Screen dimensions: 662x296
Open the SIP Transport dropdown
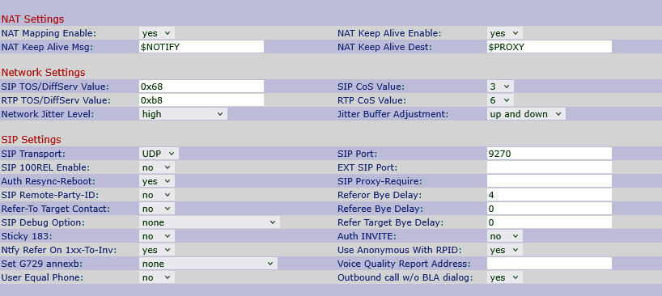[159, 154]
